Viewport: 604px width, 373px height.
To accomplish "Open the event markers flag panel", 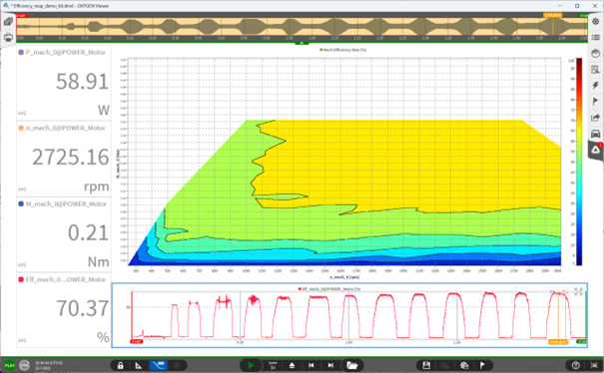I will coord(596,102).
